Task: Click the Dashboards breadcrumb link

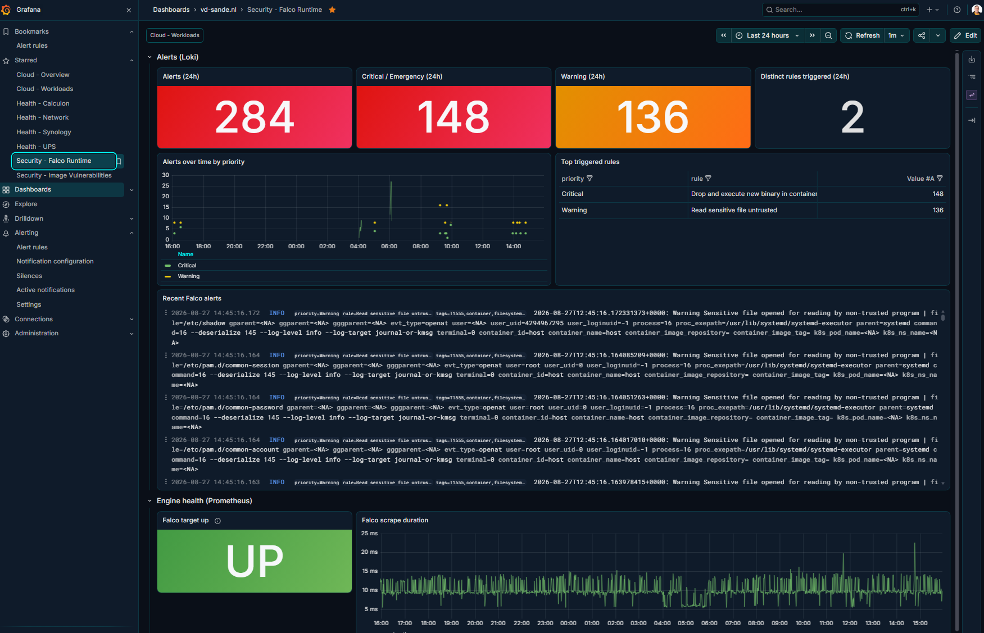Action: [x=171, y=10]
